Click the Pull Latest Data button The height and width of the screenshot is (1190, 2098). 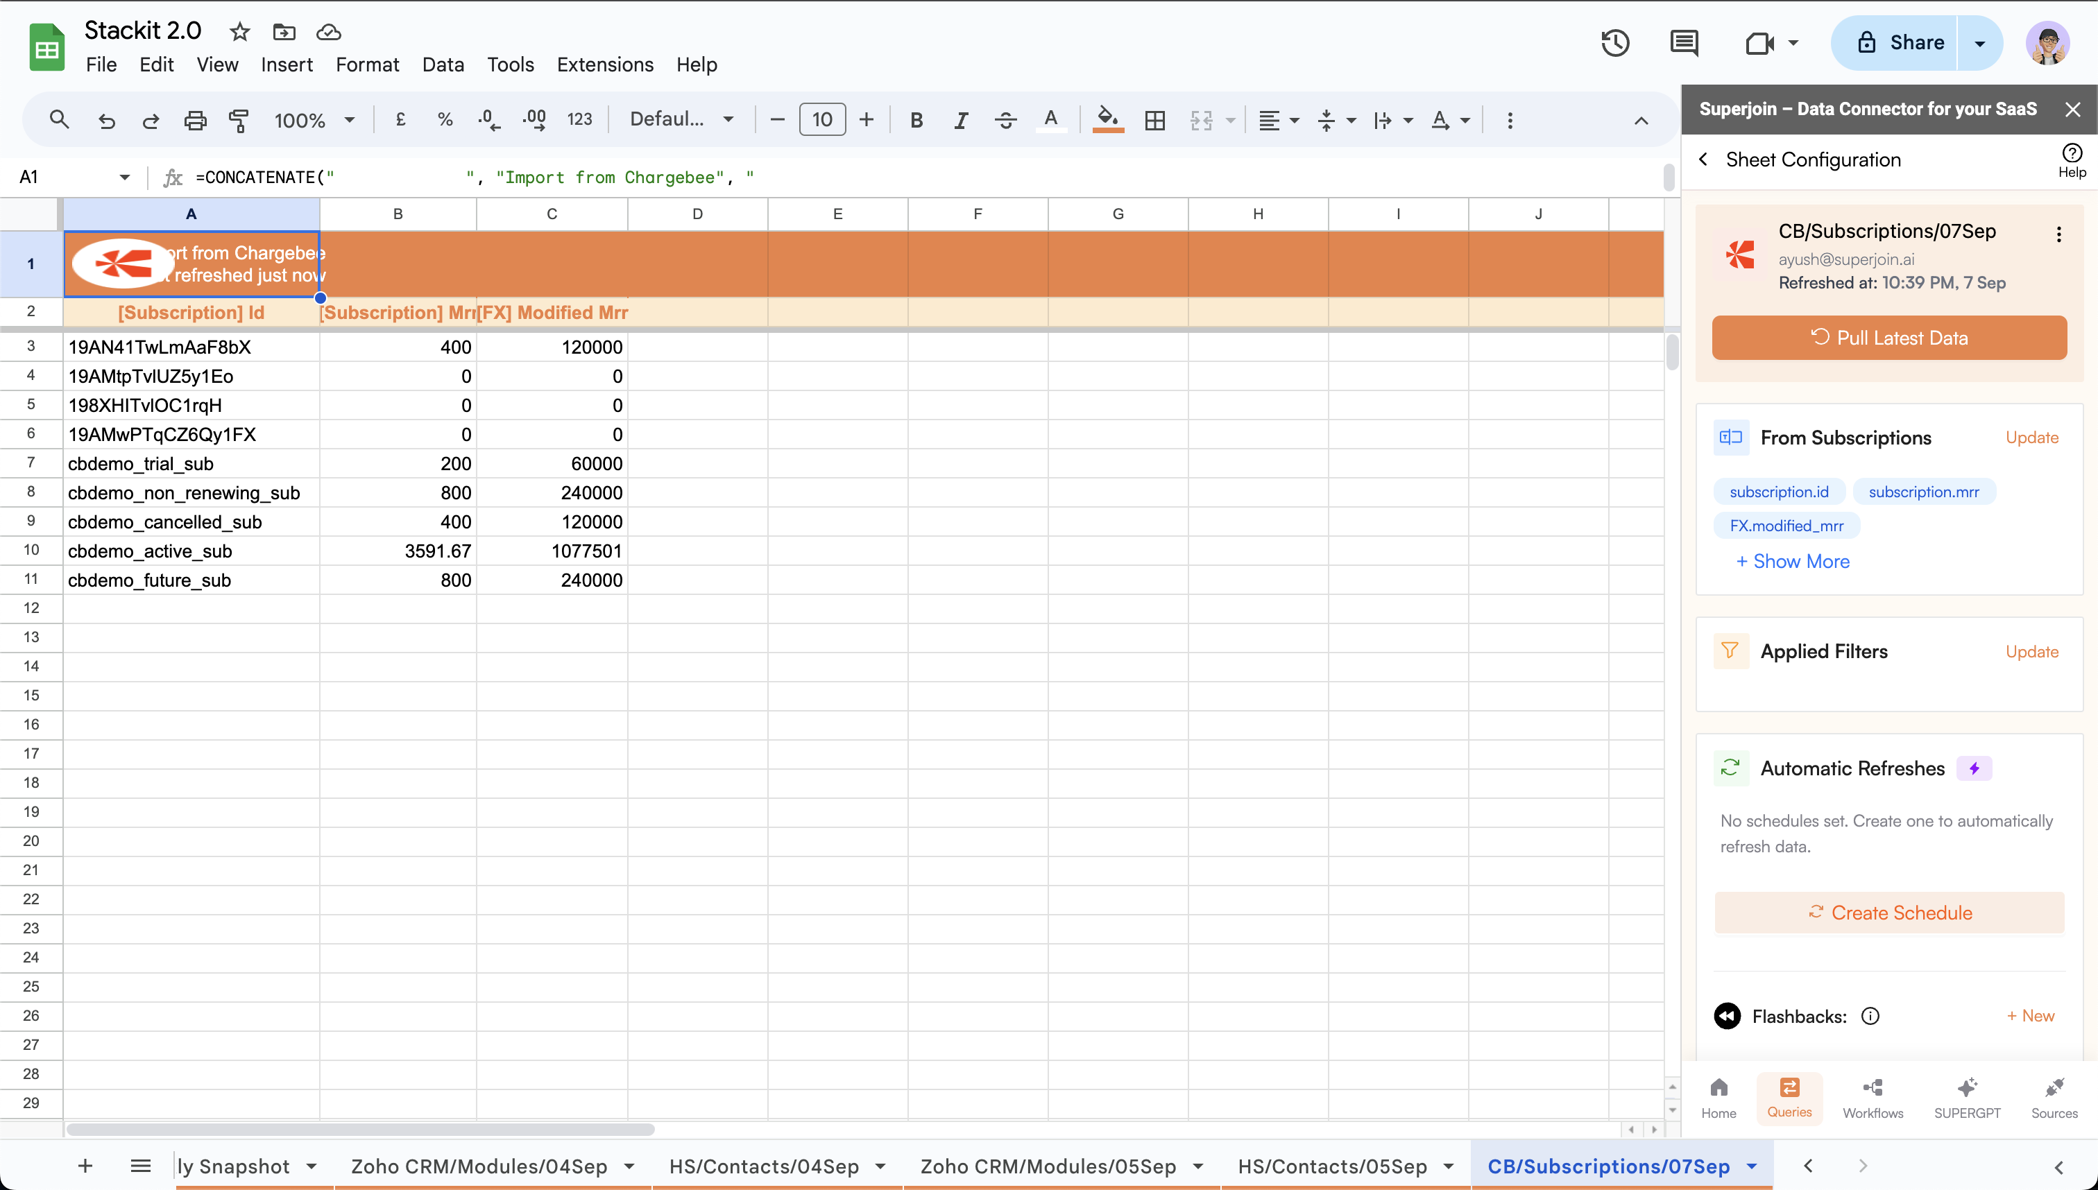(1888, 338)
